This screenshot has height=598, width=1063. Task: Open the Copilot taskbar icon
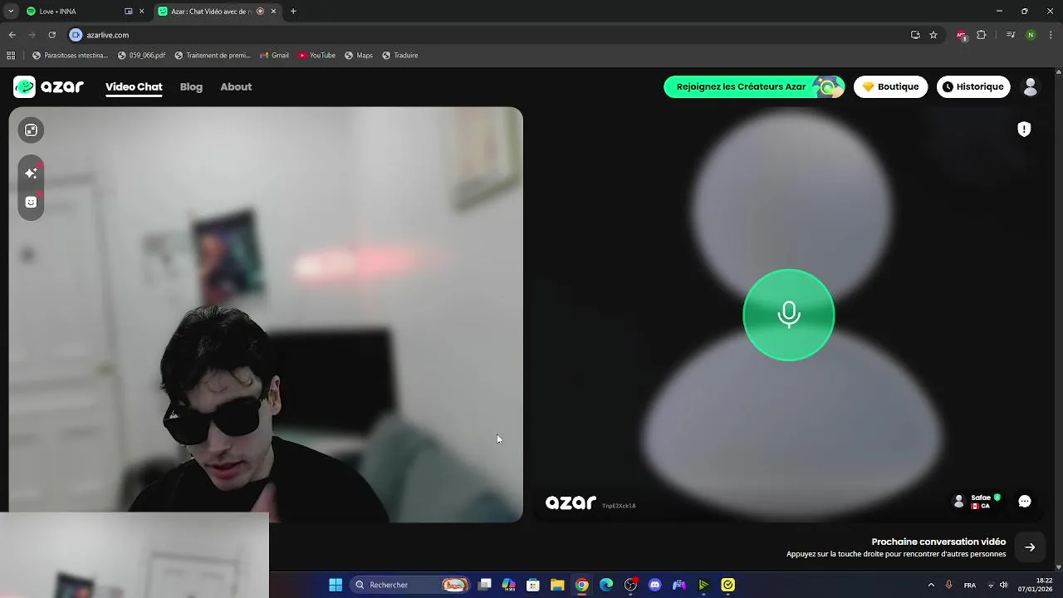coord(509,585)
